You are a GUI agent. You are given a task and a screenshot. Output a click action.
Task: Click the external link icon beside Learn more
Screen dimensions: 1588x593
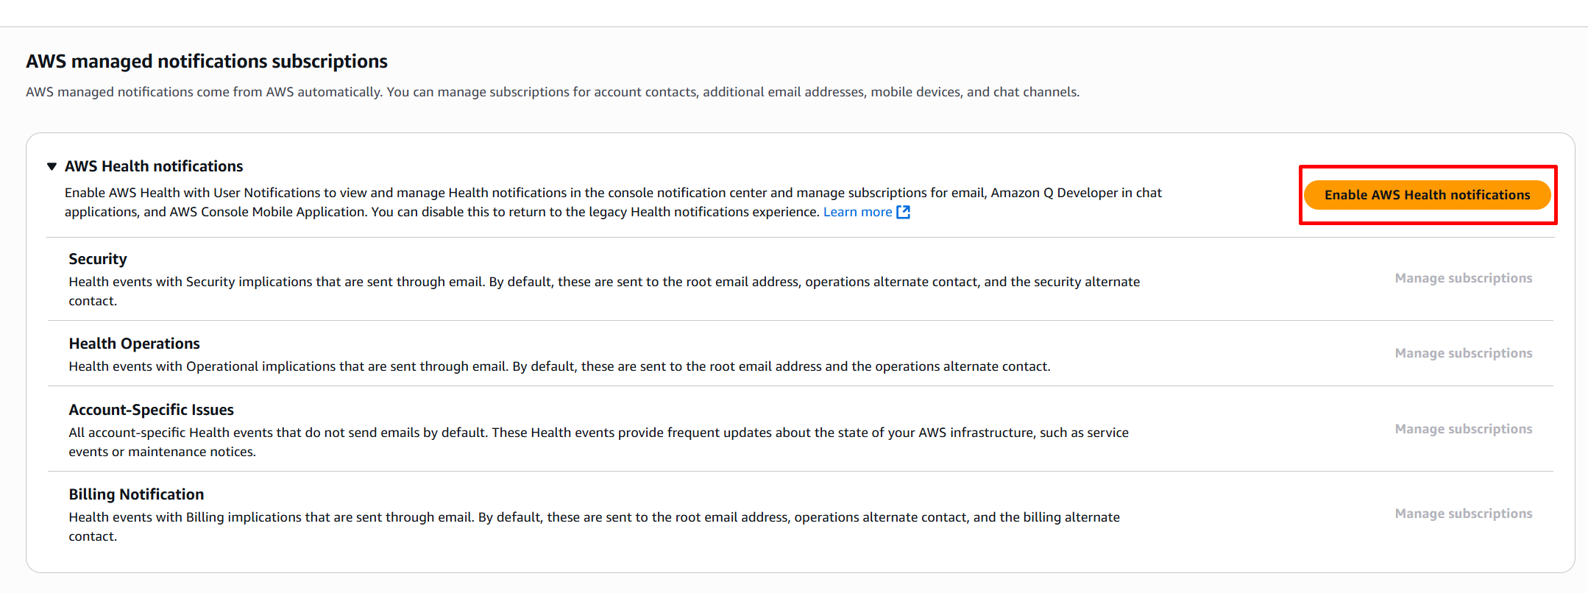(x=903, y=212)
